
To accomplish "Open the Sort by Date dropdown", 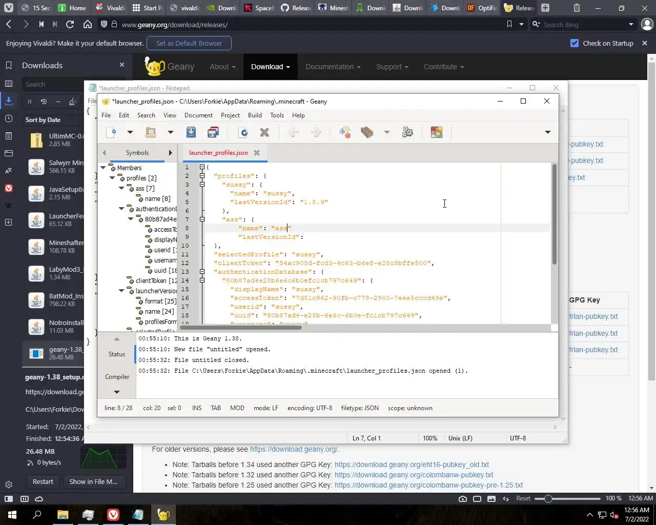I will [x=43, y=120].
